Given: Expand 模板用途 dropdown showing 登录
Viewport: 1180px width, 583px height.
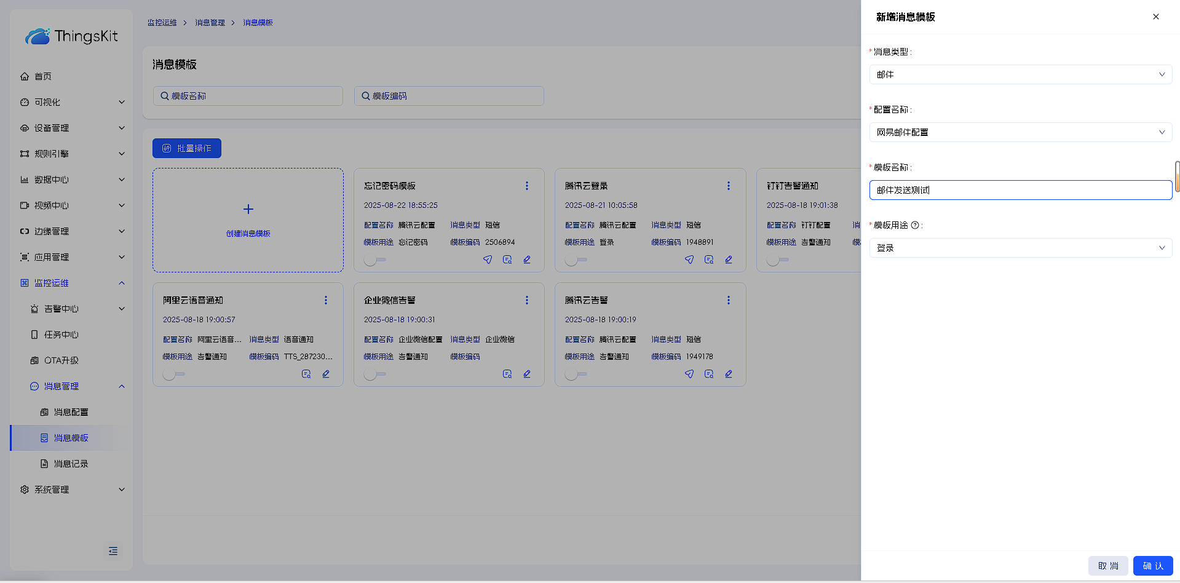Looking at the screenshot, I should pos(1020,248).
